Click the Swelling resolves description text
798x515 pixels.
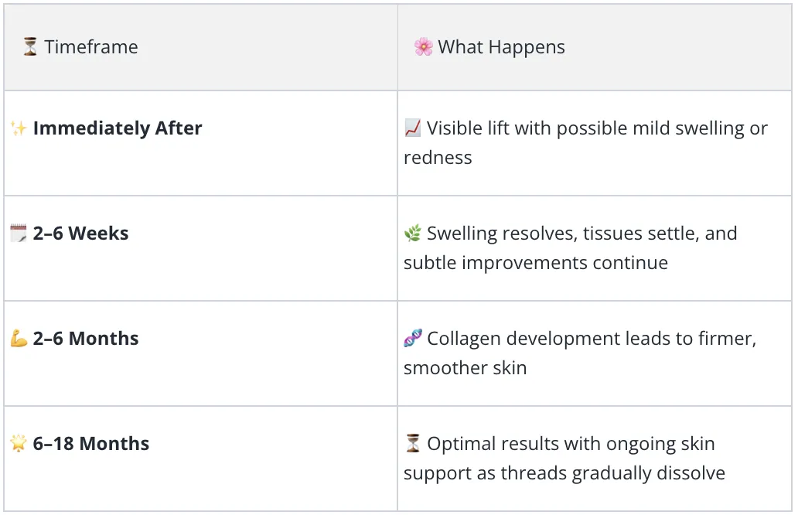click(571, 247)
